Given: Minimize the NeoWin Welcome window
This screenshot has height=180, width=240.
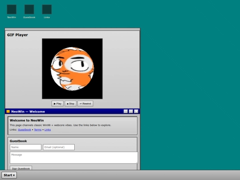Looking at the screenshot, I should pyautogui.click(x=126, y=112).
